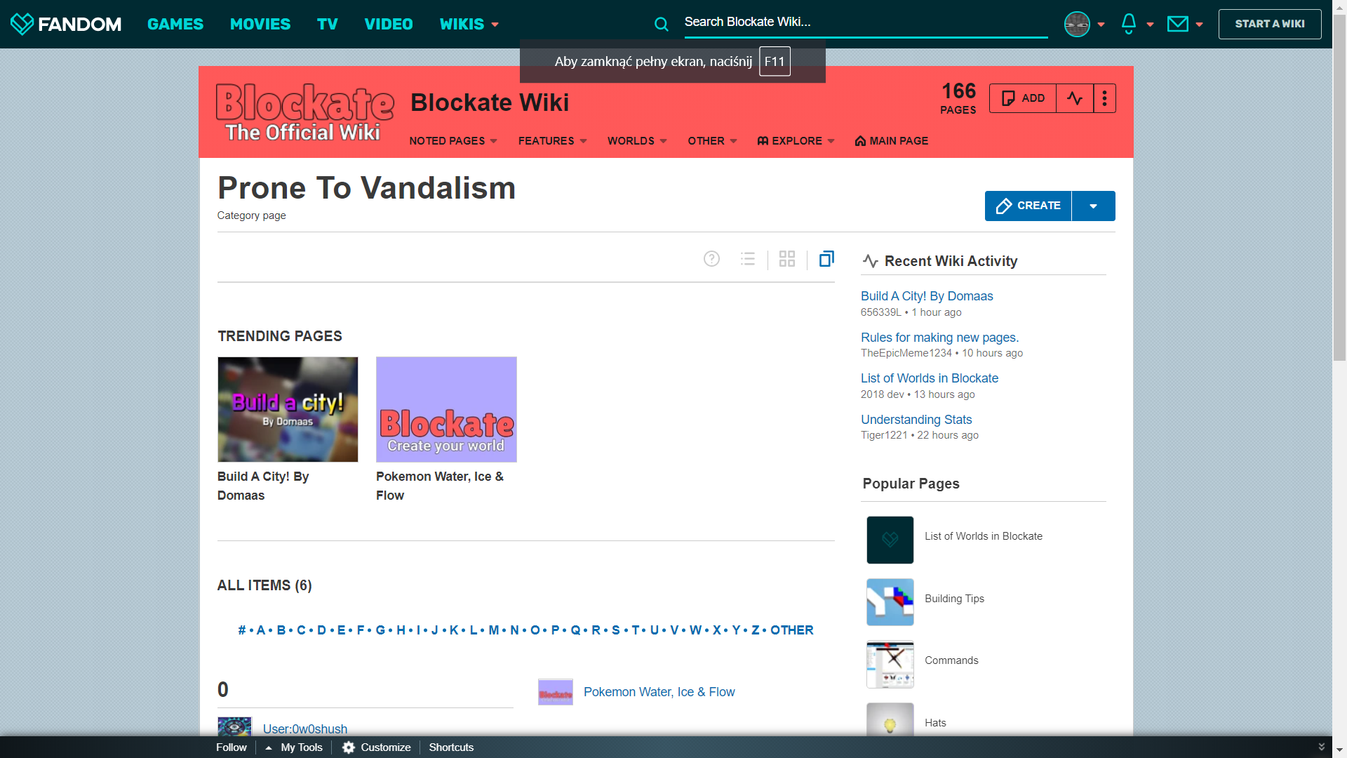Expand the Wikis dropdown menu
Viewport: 1347px width, 758px height.
pos(469,24)
